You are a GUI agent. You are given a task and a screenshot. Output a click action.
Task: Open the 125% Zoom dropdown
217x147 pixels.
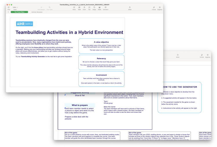(x=15, y=7)
